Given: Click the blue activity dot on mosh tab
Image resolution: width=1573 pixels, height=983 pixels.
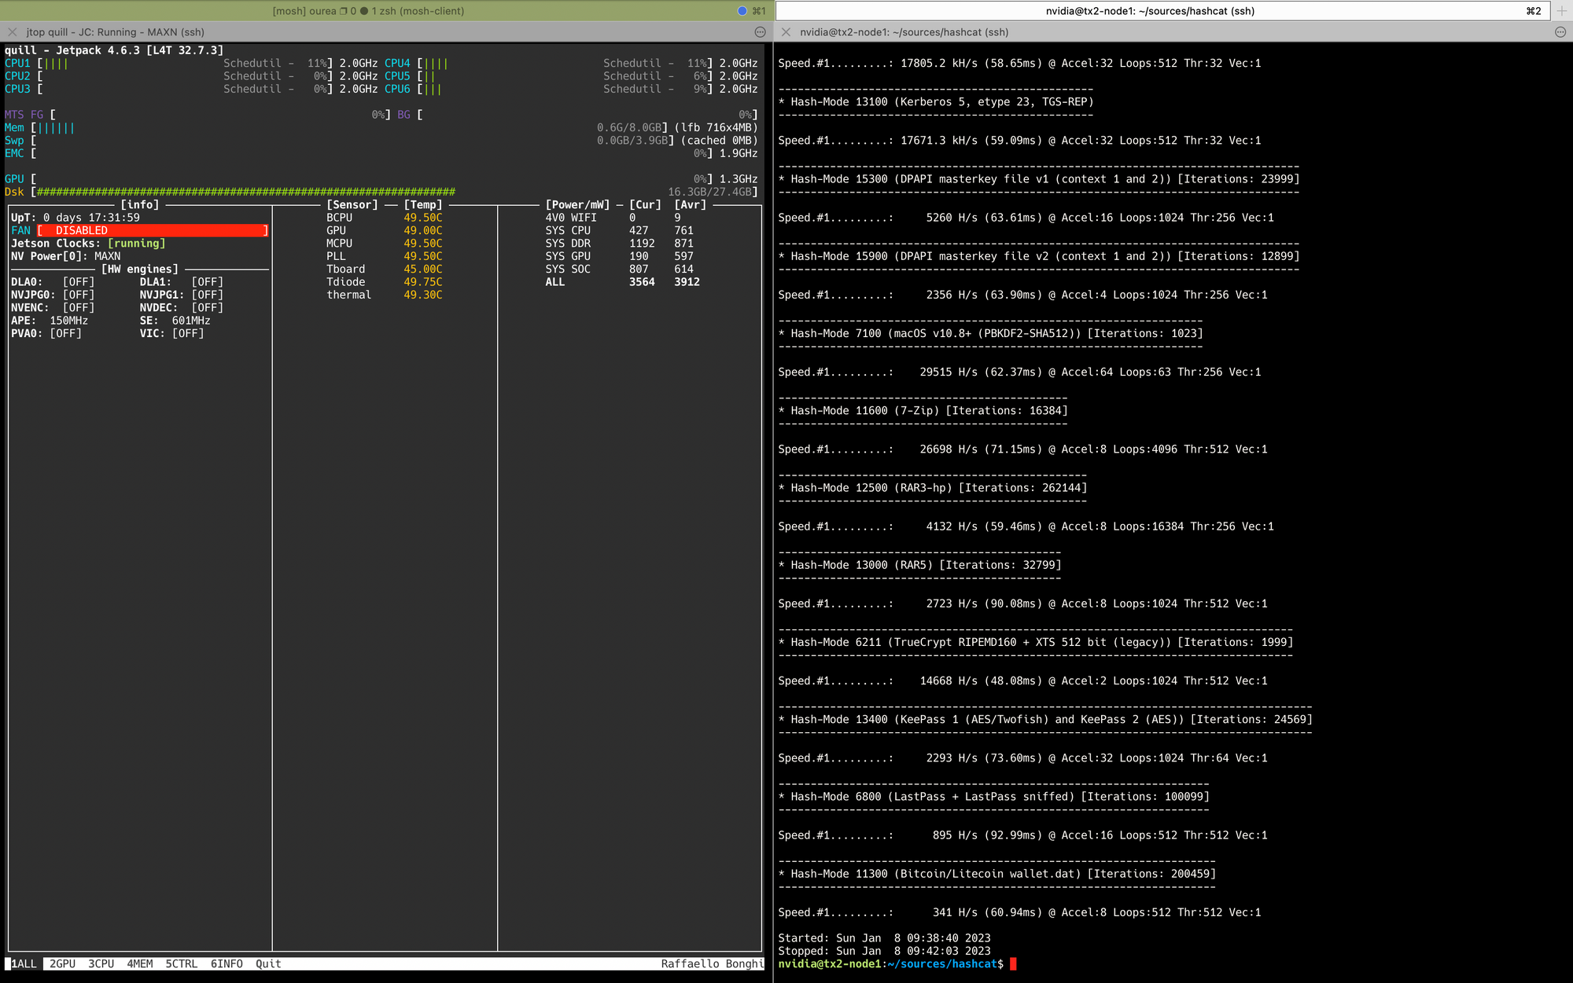Looking at the screenshot, I should pos(742,11).
